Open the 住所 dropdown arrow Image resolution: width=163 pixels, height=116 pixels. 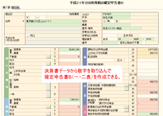coord(23,21)
